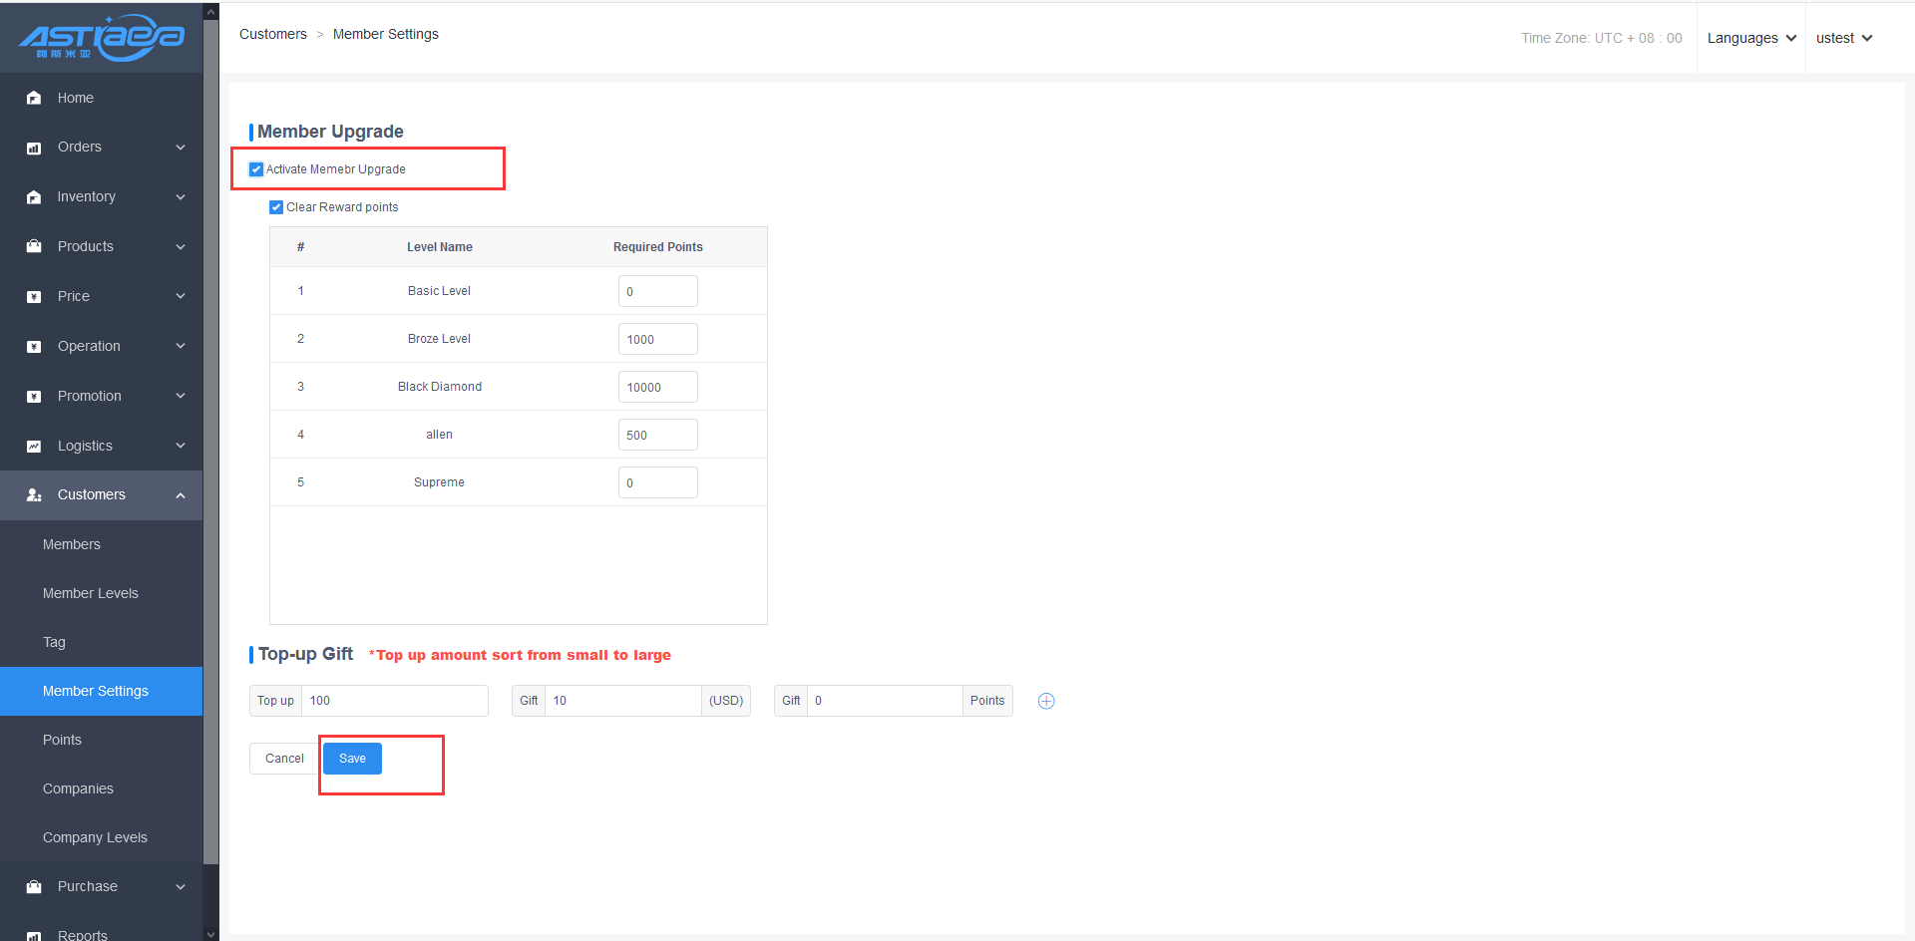Click the Logistics icon in sidebar

(34, 447)
